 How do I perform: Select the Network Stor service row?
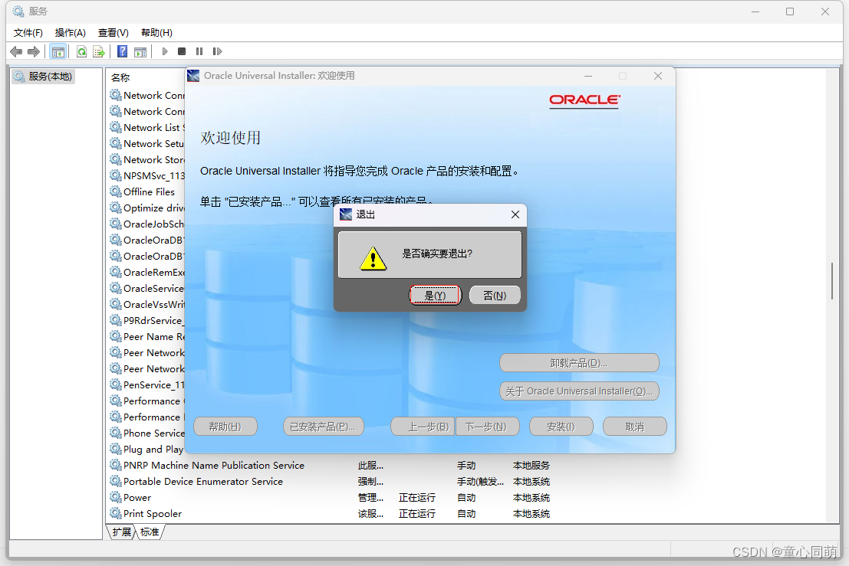tap(146, 159)
